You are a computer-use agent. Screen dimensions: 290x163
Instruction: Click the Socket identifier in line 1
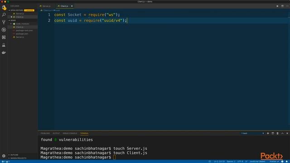coord(74,14)
